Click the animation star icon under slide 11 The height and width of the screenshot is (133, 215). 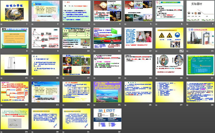pos(94,51)
